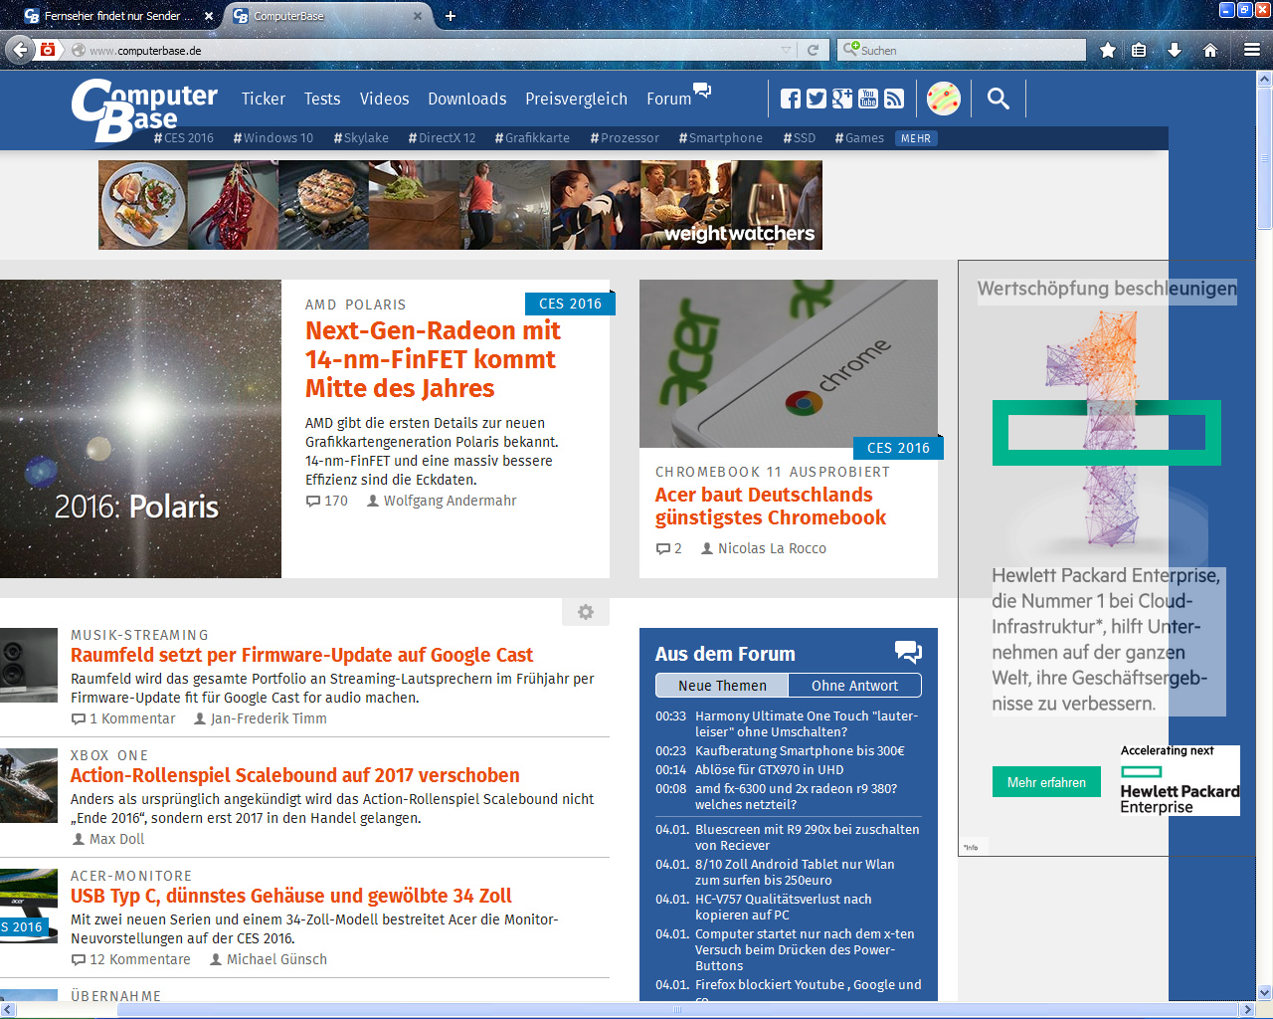Open ComputerBase Google Plus icon

pyautogui.click(x=842, y=99)
